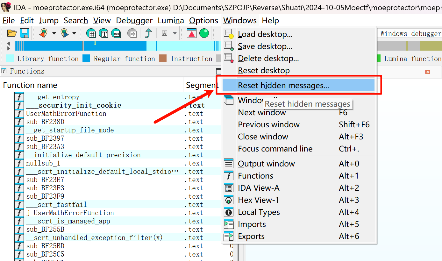Open the jump back history dropdown arrow

(x=54, y=33)
